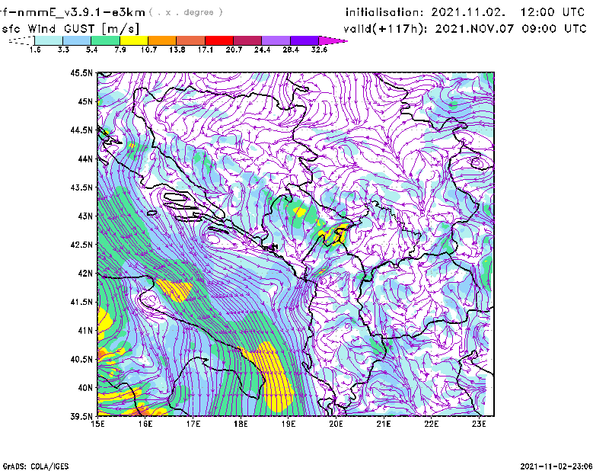The height and width of the screenshot is (471, 609).
Task: Click the legend value 7.9
Action: tap(120, 50)
